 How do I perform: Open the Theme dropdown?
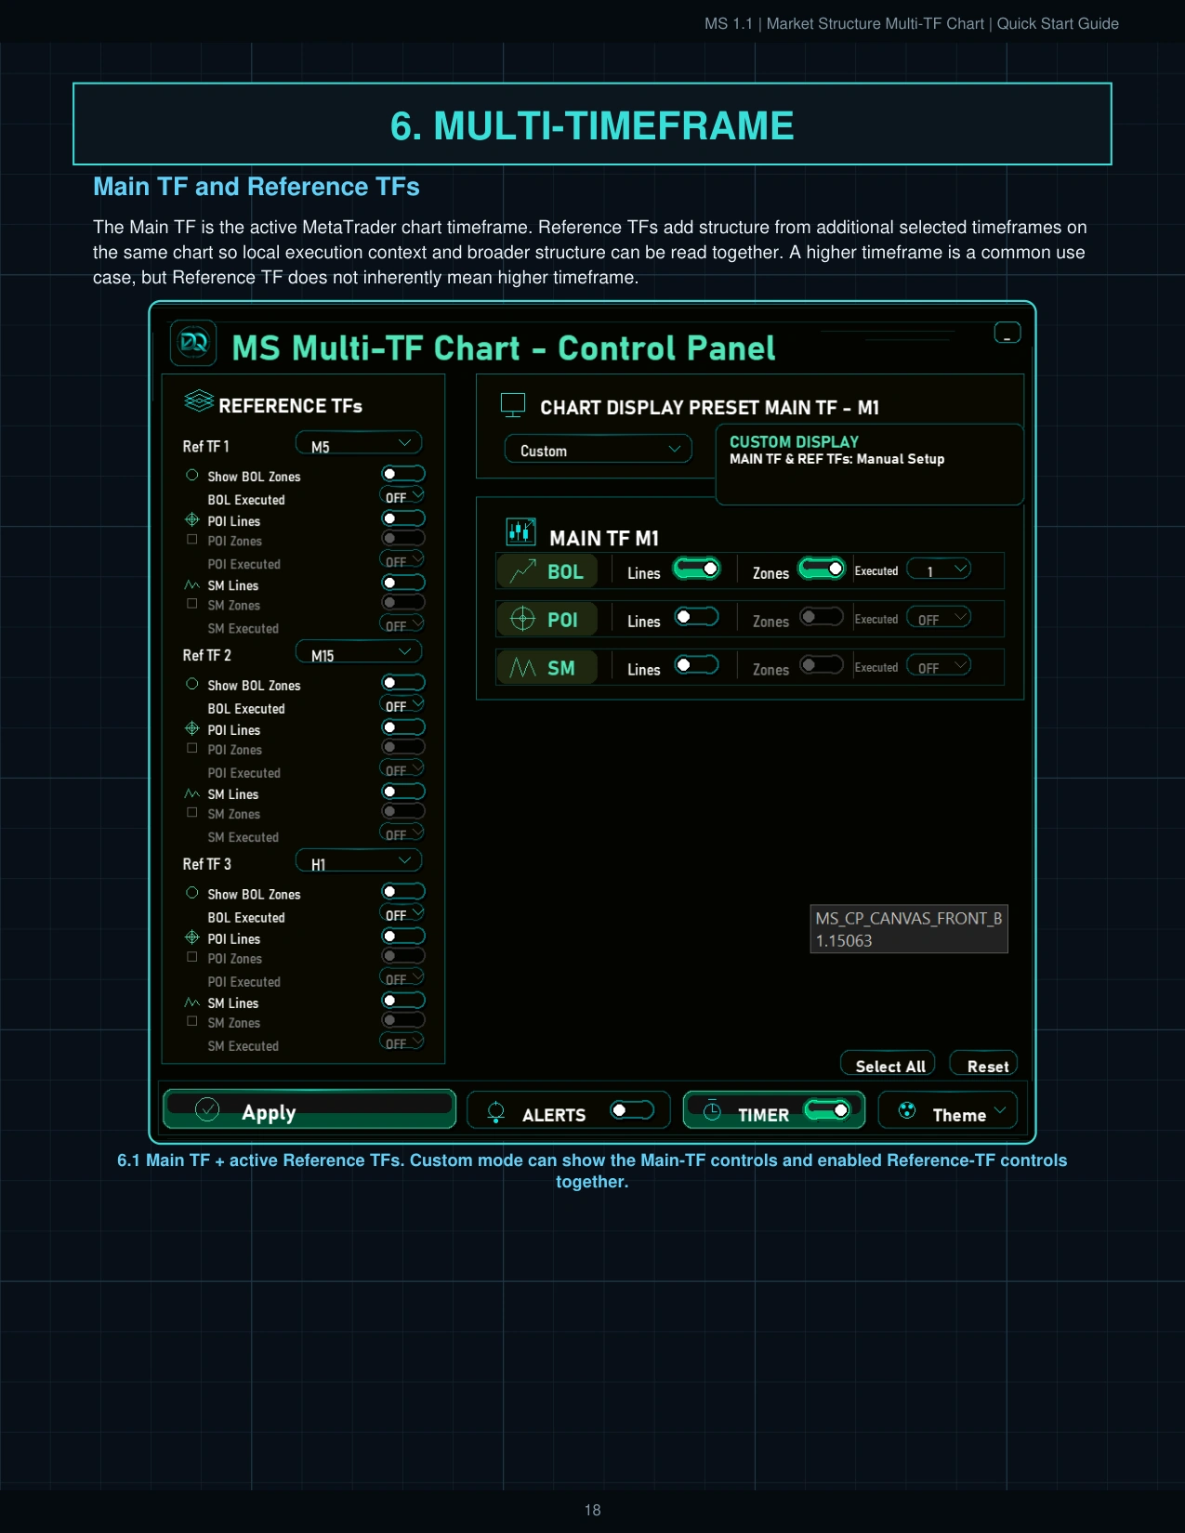pos(948,1112)
